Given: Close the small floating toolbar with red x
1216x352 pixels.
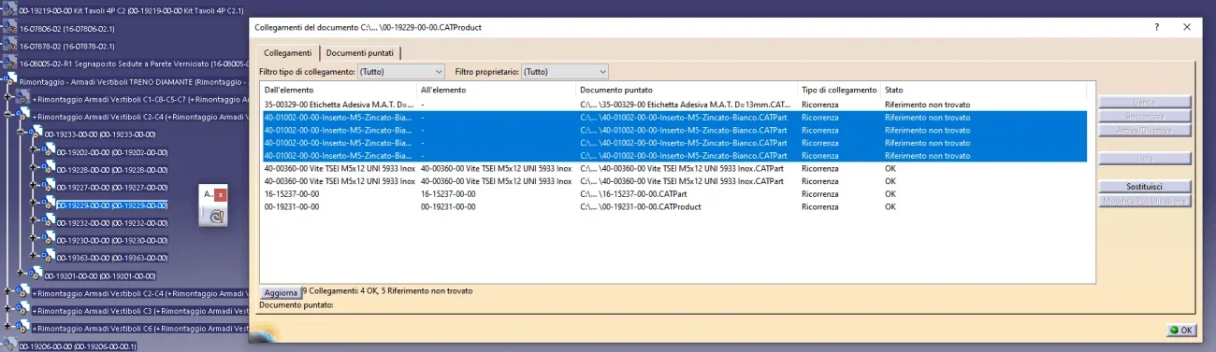Looking at the screenshot, I should click(x=222, y=194).
